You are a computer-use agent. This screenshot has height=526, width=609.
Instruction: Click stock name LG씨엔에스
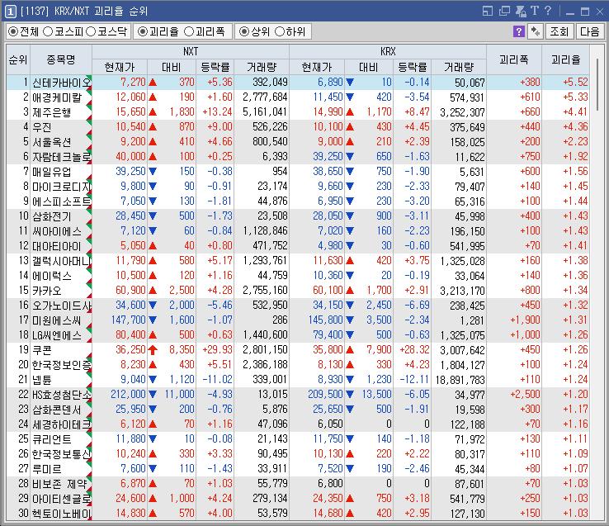point(57,335)
